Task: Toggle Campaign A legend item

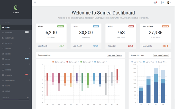Action: coord(59,62)
